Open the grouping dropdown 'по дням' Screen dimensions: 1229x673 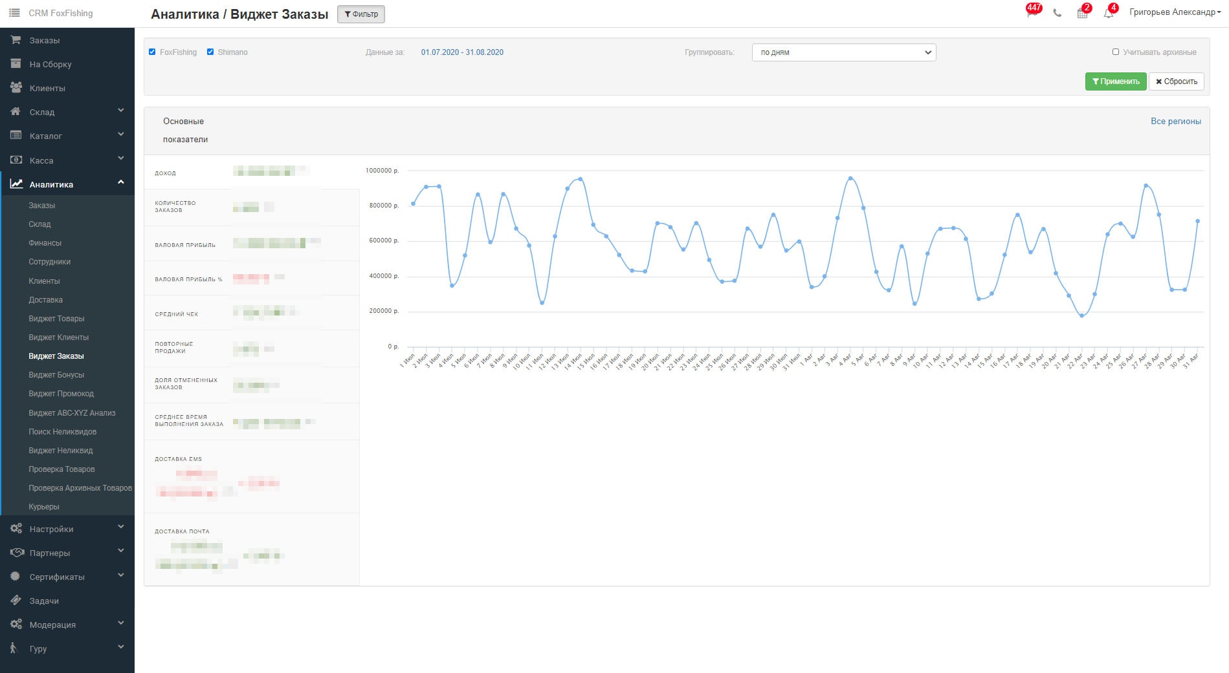(844, 52)
